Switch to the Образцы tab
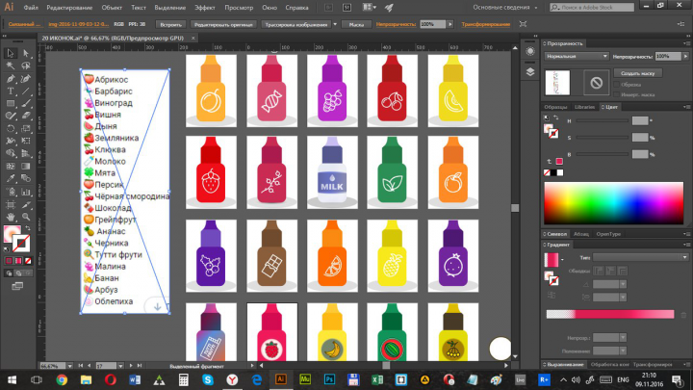Viewport: 693px width, 390px height. point(555,107)
